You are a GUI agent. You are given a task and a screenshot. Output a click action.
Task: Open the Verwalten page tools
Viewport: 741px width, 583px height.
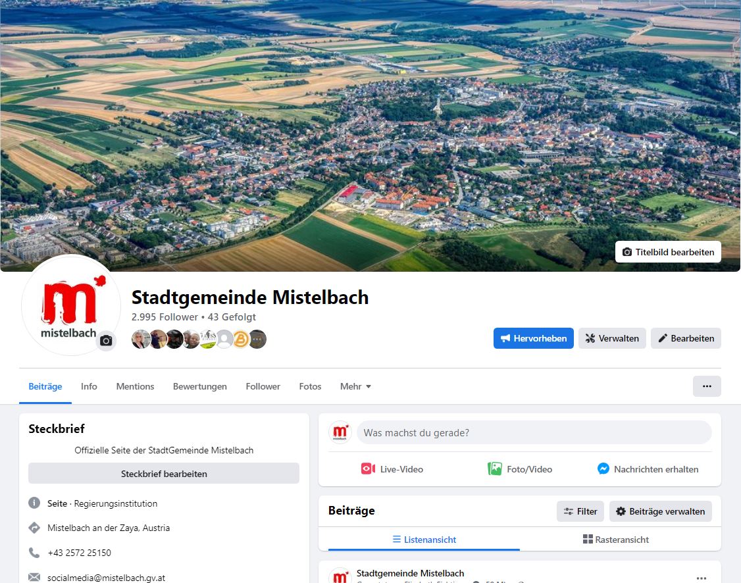[x=612, y=338]
